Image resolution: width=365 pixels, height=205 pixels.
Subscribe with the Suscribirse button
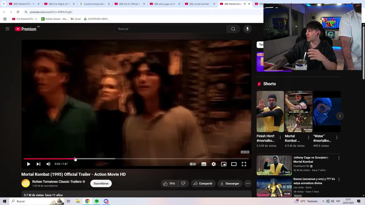point(101,183)
